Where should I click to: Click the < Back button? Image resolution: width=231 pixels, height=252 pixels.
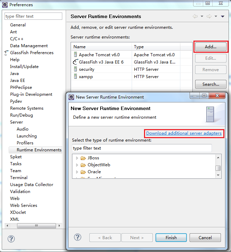pos(105,237)
